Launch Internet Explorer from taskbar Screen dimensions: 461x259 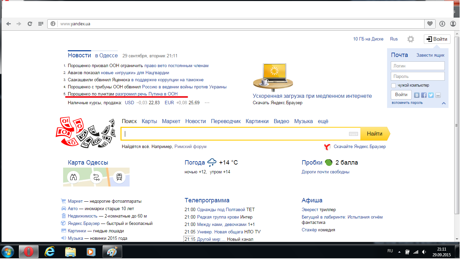(50, 252)
